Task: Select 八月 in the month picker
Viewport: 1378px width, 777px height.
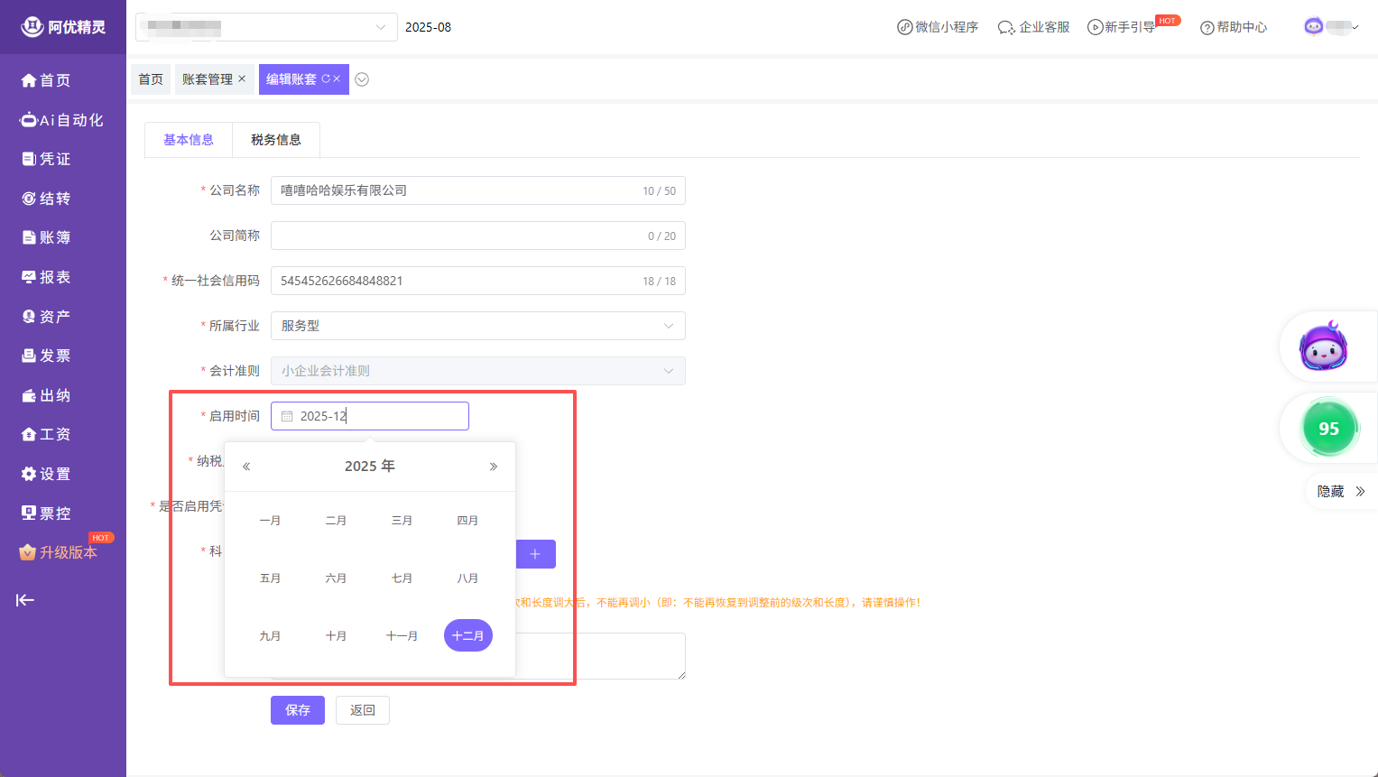Action: pos(467,578)
